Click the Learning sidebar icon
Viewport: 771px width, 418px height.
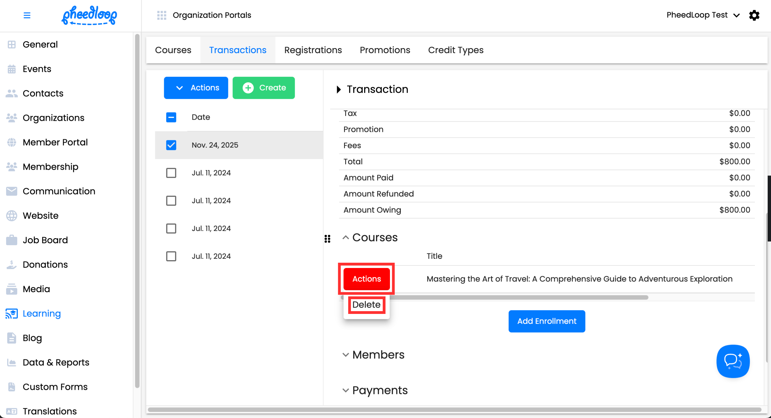(x=12, y=313)
